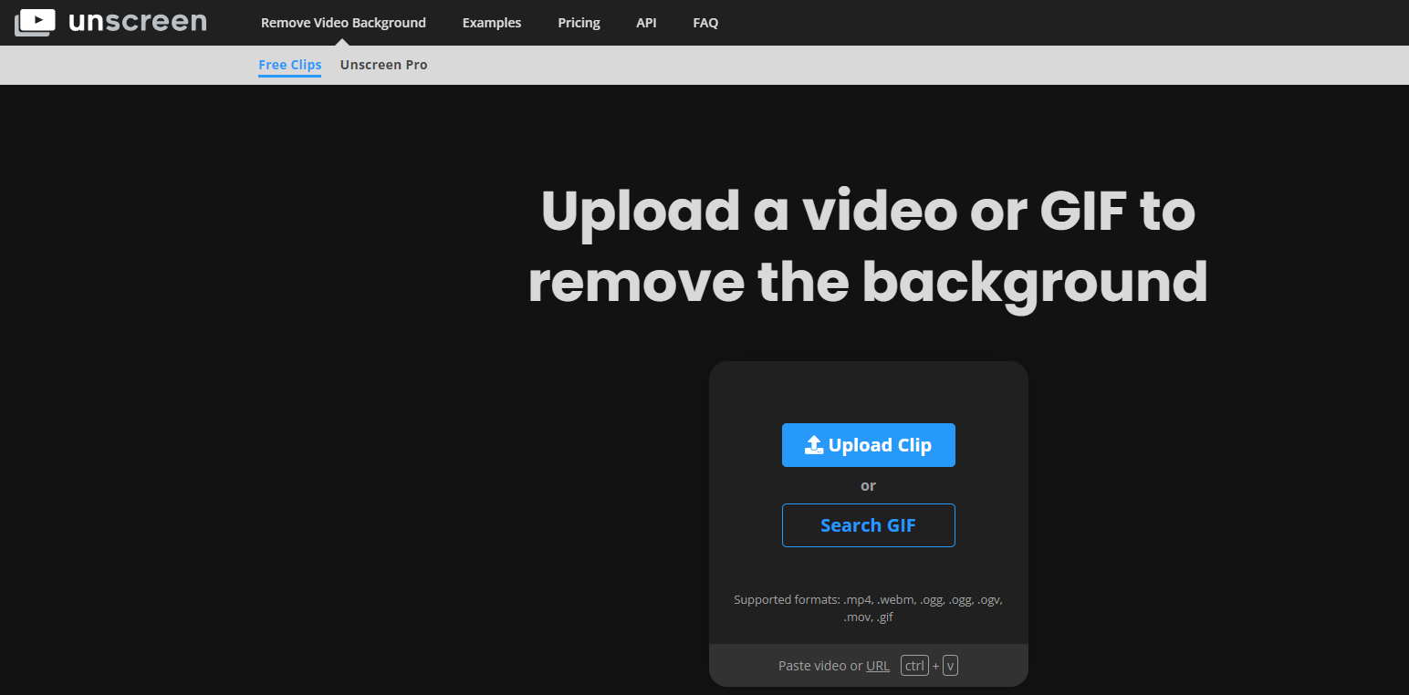
Task: Click the 'v' key hint
Action: [x=950, y=666]
